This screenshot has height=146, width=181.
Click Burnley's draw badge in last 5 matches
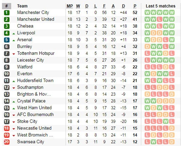pos(148,47)
